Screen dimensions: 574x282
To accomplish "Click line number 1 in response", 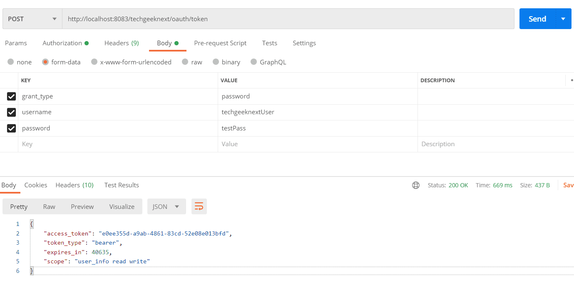I will [17, 224].
